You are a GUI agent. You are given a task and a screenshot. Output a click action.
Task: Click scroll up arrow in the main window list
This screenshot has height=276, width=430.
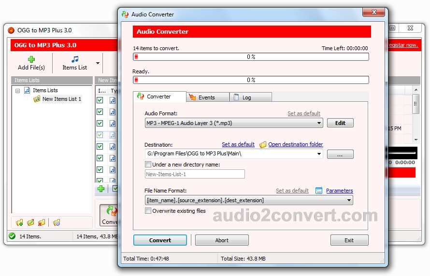point(416,90)
